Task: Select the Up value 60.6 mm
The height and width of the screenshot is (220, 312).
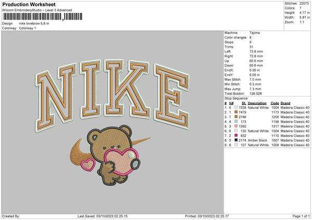Action: pyautogui.click(x=256, y=61)
